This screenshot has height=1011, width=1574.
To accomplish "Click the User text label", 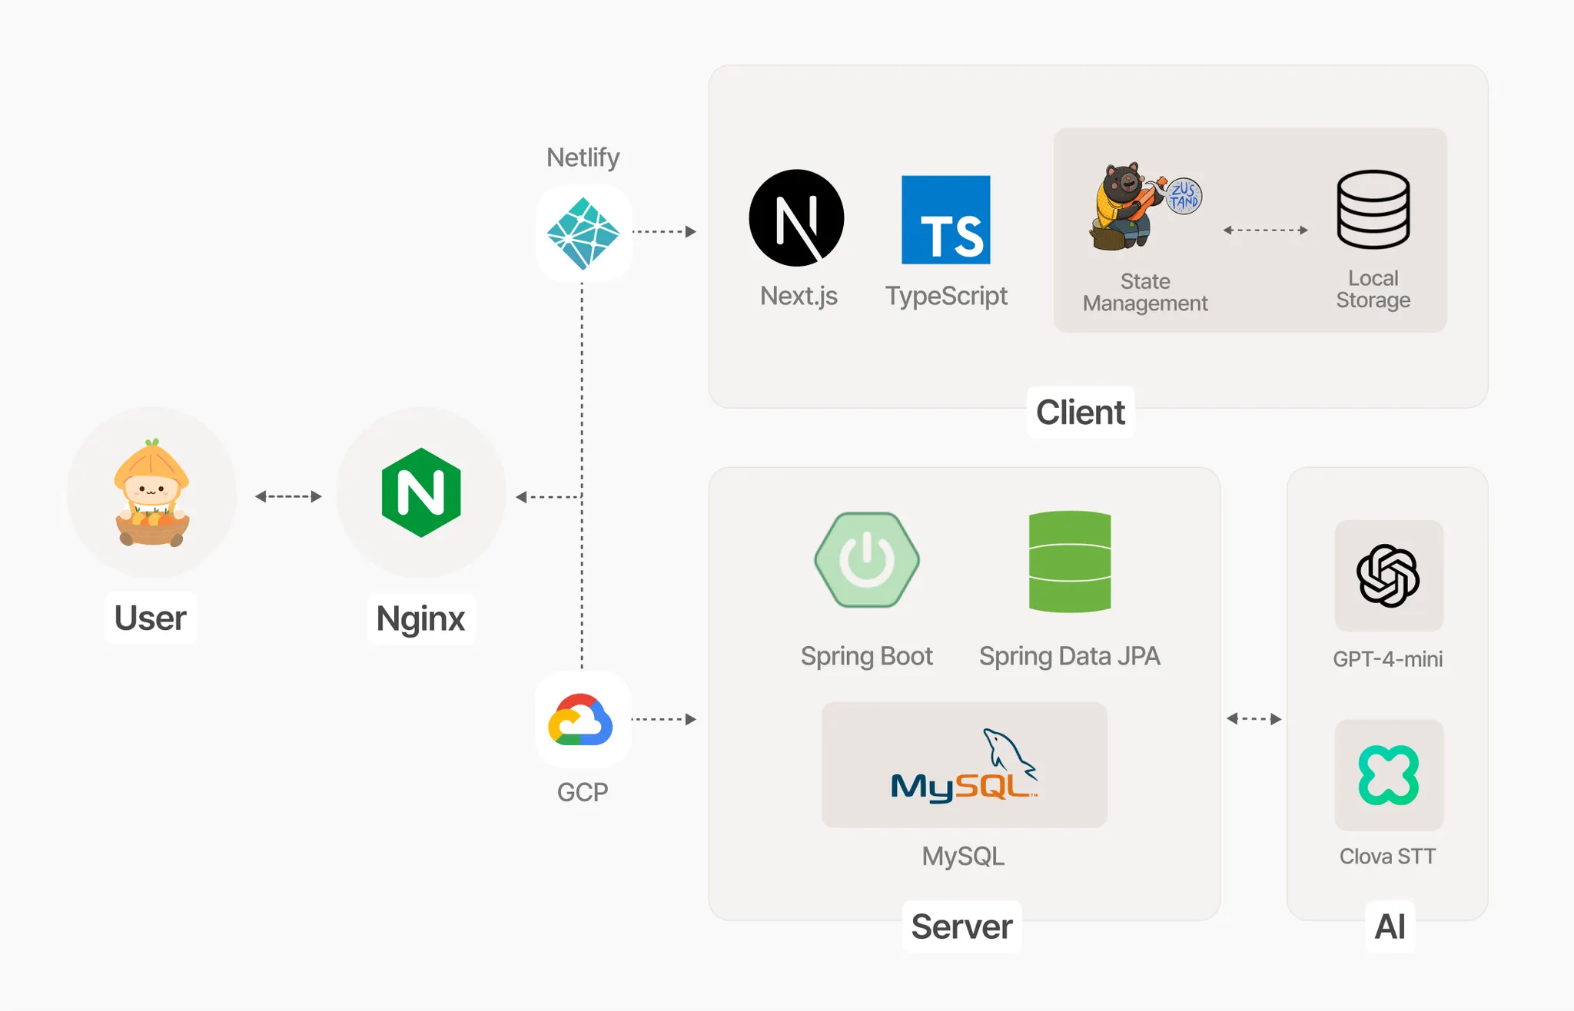I will click(x=151, y=618).
